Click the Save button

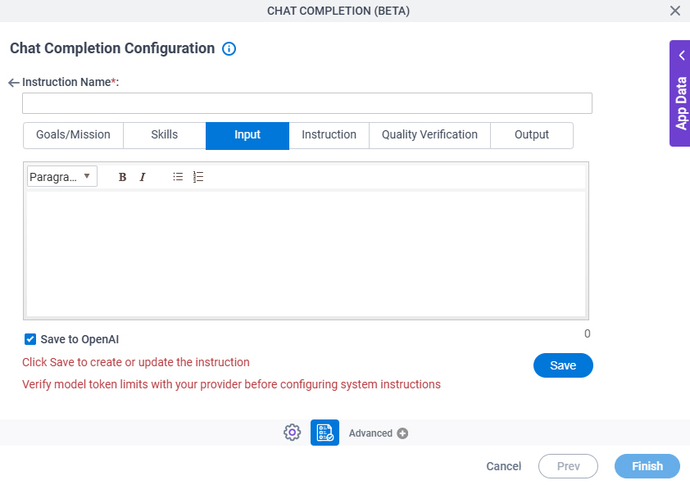coord(563,365)
